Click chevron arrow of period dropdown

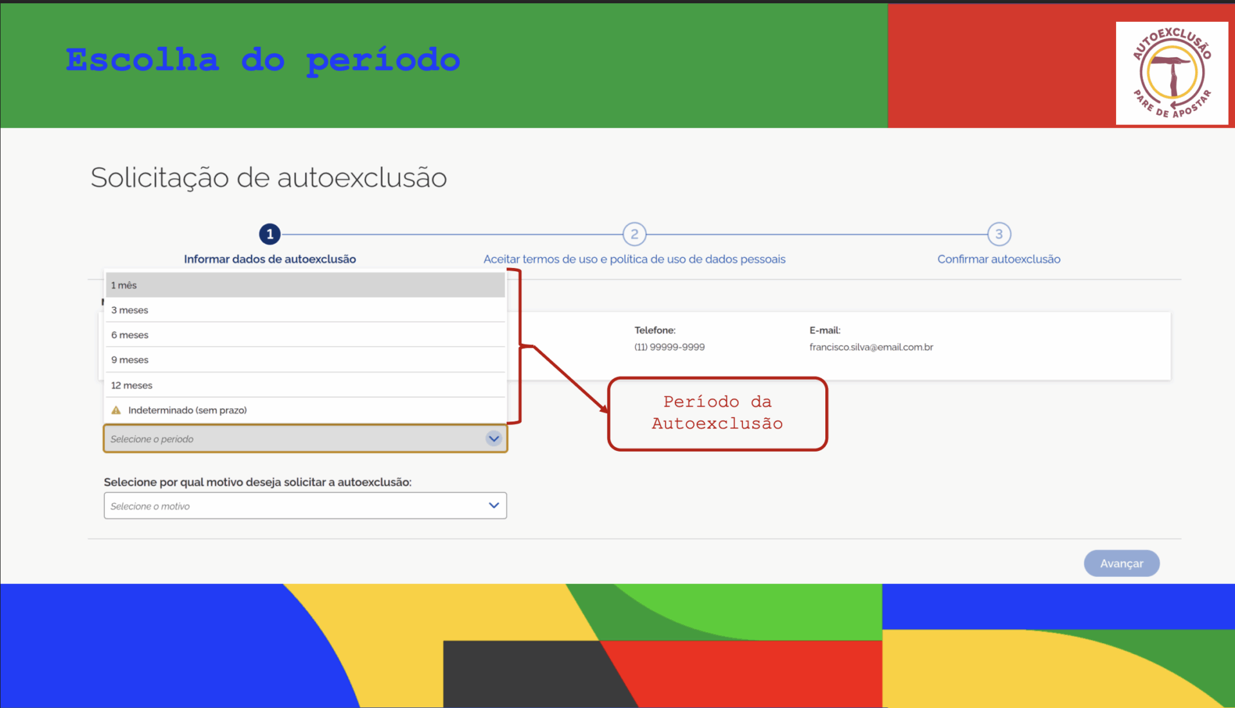pyautogui.click(x=493, y=439)
